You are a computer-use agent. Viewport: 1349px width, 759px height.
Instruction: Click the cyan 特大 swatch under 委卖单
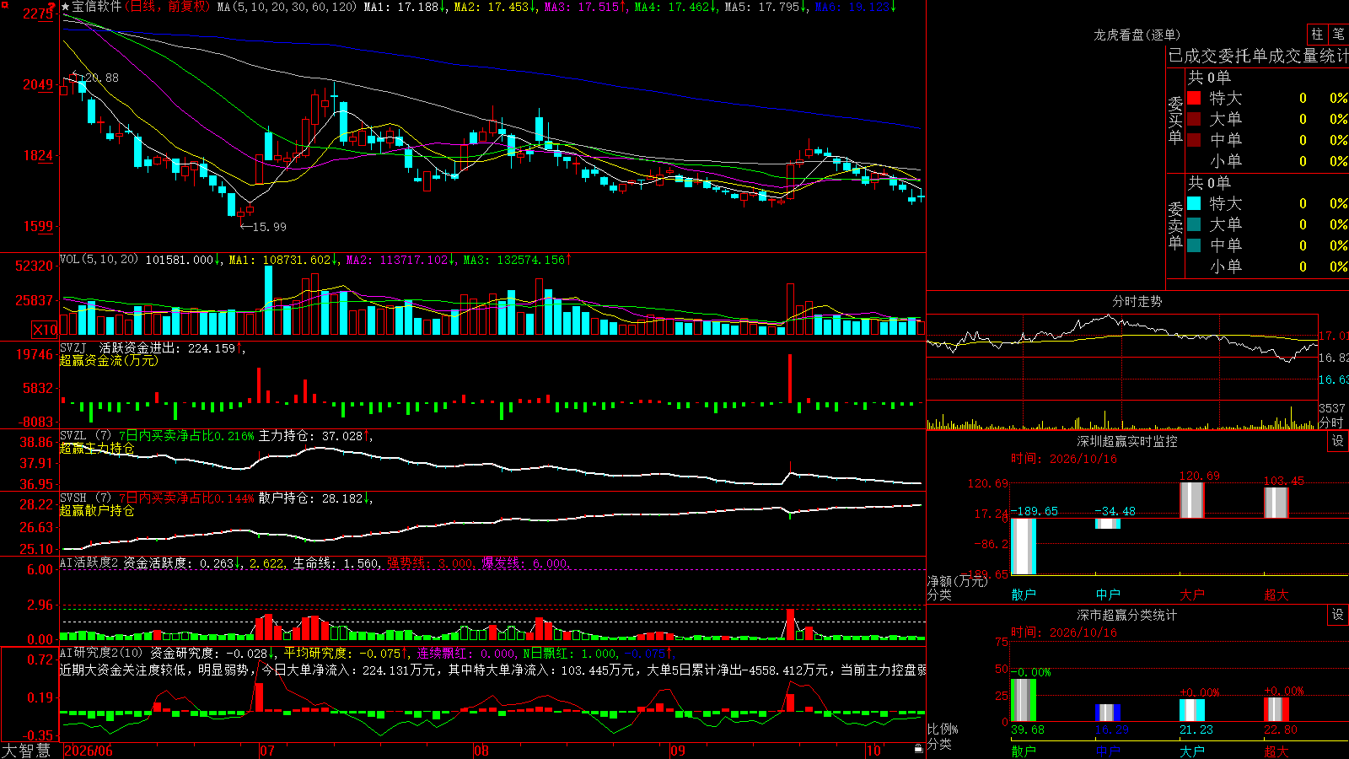tap(1194, 203)
